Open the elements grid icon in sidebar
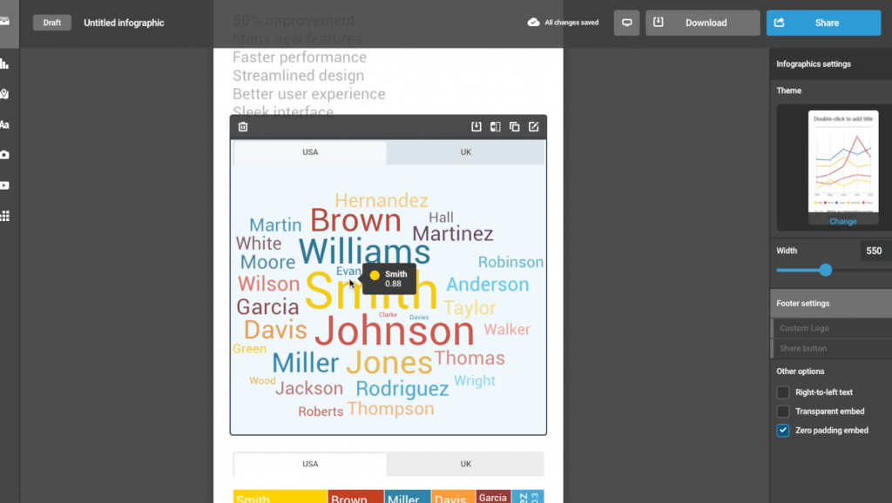The image size is (892, 503). pyautogui.click(x=8, y=216)
